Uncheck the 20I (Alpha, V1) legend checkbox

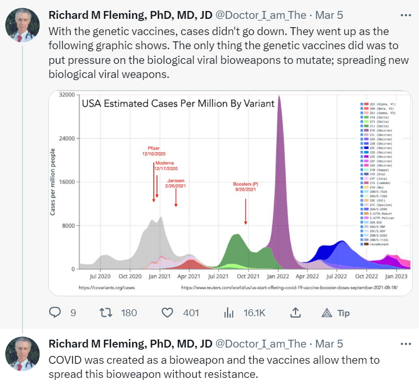click(362, 105)
